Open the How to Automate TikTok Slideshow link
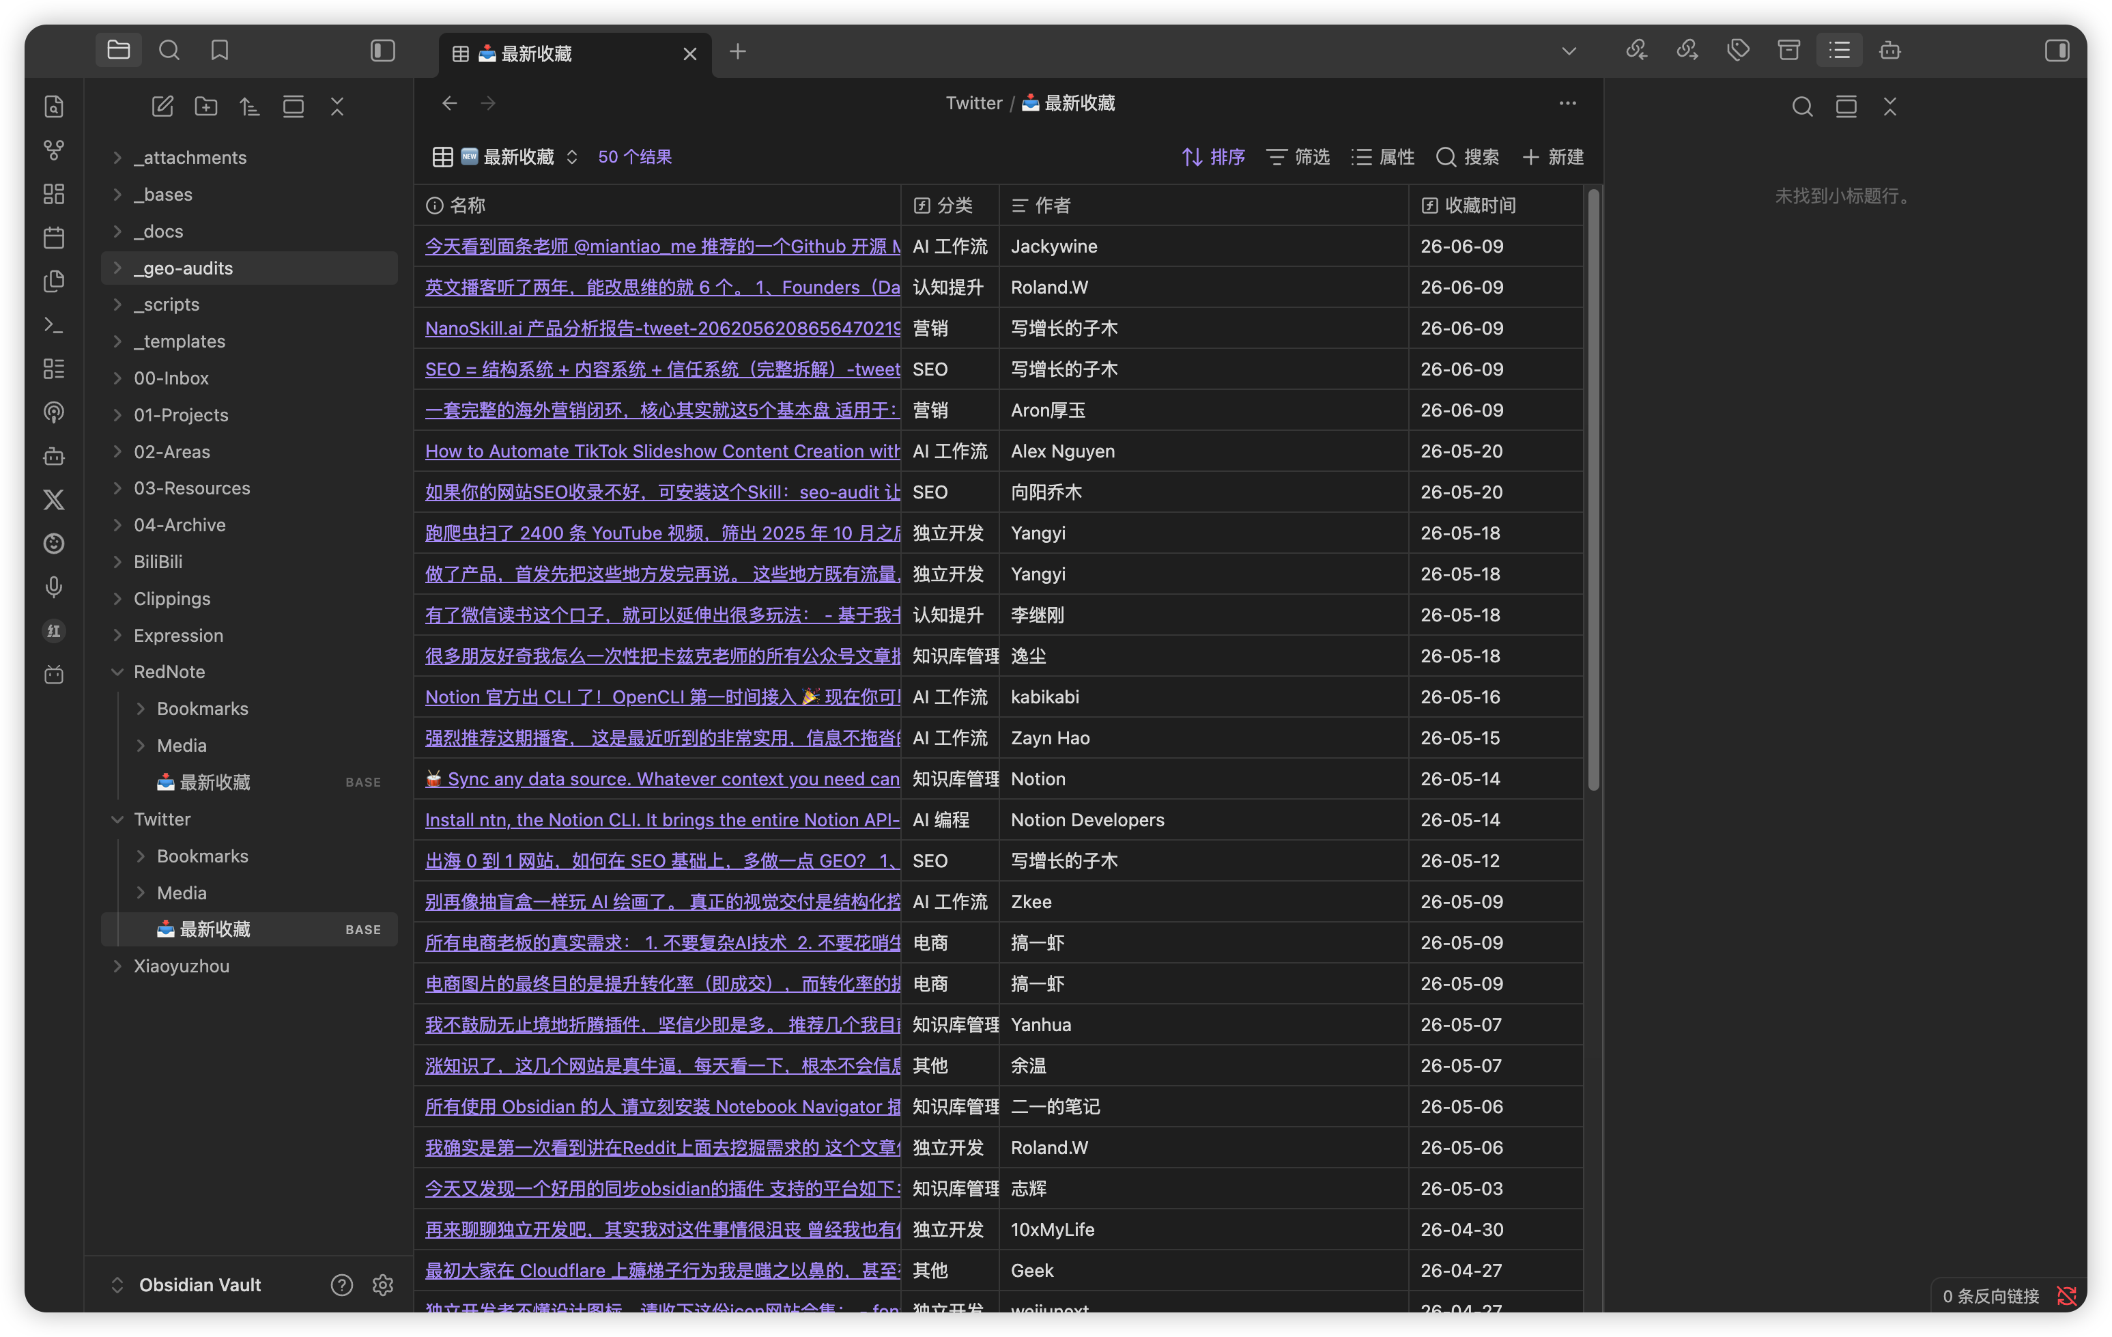This screenshot has width=2112, height=1337. (x=663, y=451)
